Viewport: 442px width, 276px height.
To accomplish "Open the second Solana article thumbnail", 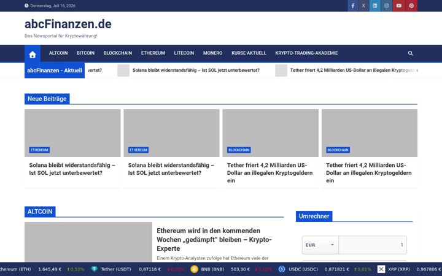I will click(171, 133).
